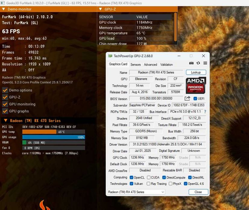The height and width of the screenshot is (210, 249).
Task: Click the GPU field showing Ellesmere
Action: point(141,79)
